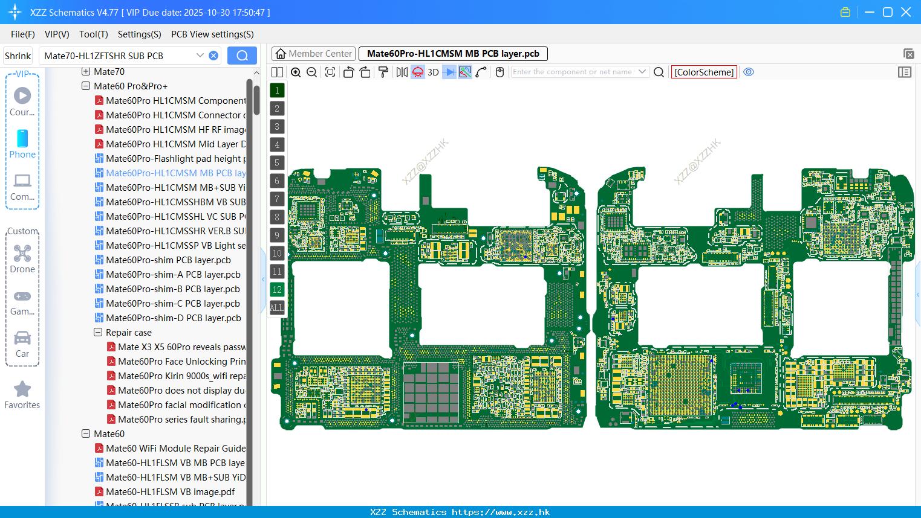This screenshot has height=518, width=921.
Task: Rotate the board counterclockwise
Action: [348, 72]
